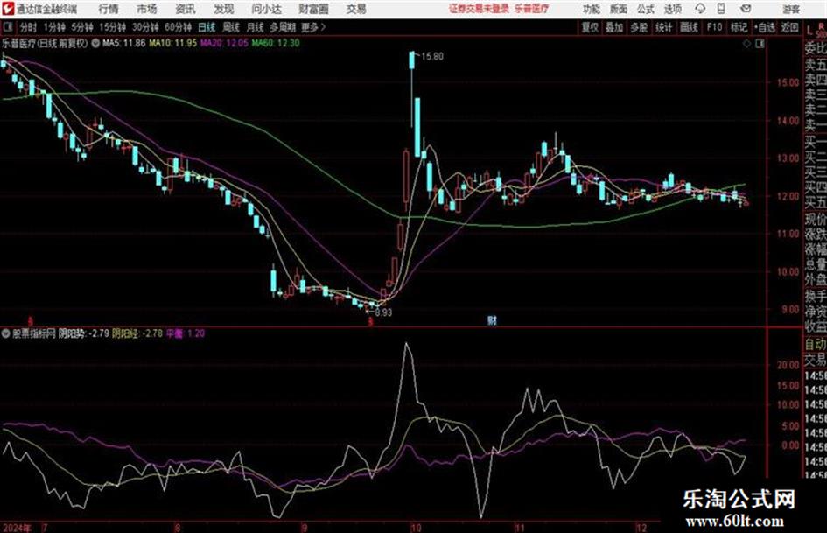Click the MA5: 11.86 indicator value
The width and height of the screenshot is (827, 533).
123,43
